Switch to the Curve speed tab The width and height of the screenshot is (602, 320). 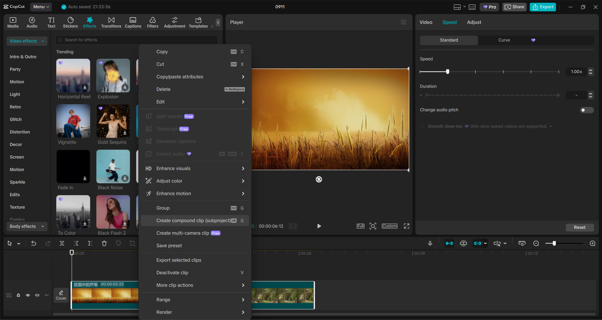click(x=504, y=40)
